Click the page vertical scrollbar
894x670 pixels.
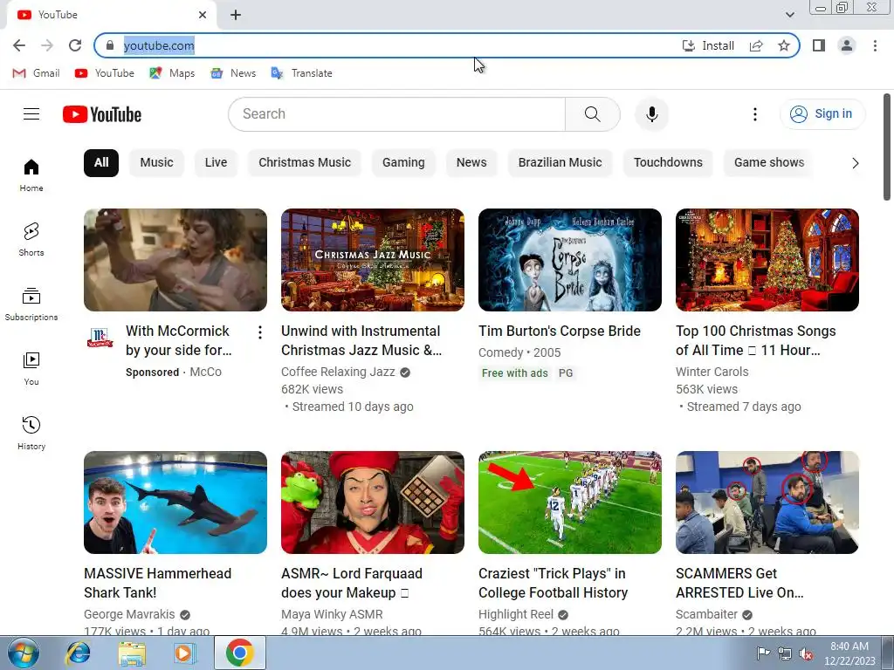[887, 147]
